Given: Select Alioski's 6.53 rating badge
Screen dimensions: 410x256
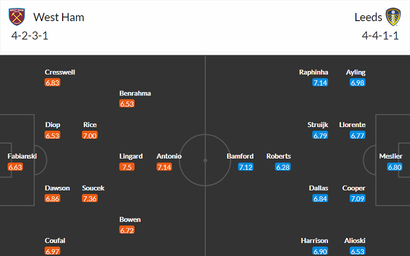Looking at the screenshot, I should point(357,251).
